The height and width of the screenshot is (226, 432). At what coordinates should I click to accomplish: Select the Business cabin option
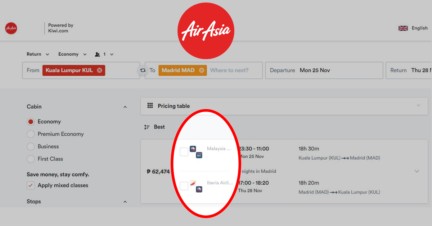(x=31, y=146)
